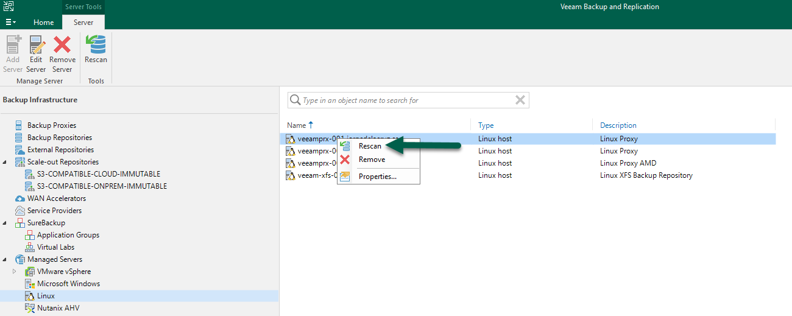
Task: Clear the search box with the X icon
Action: point(520,100)
